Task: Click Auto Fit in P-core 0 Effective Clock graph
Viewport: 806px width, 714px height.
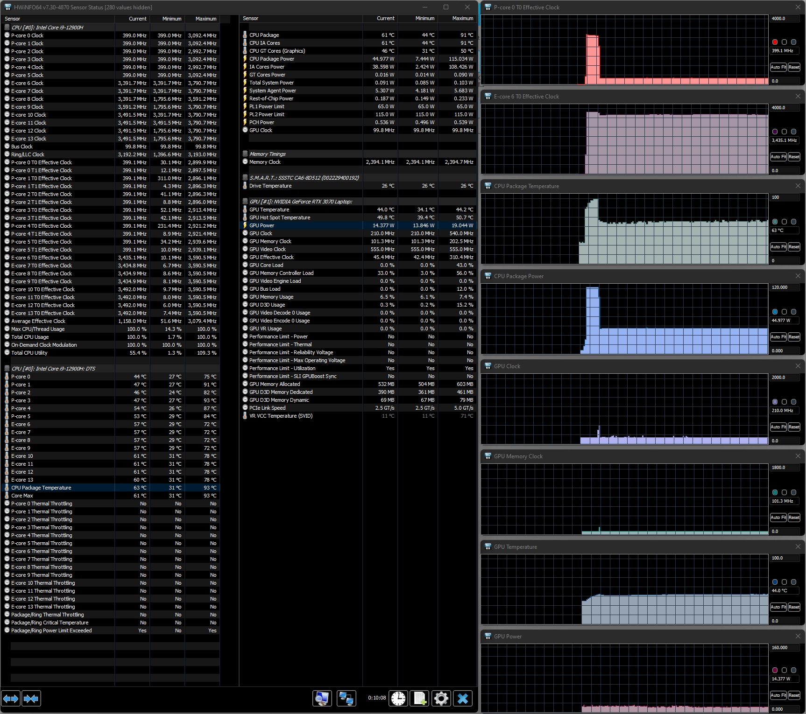Action: click(x=778, y=67)
